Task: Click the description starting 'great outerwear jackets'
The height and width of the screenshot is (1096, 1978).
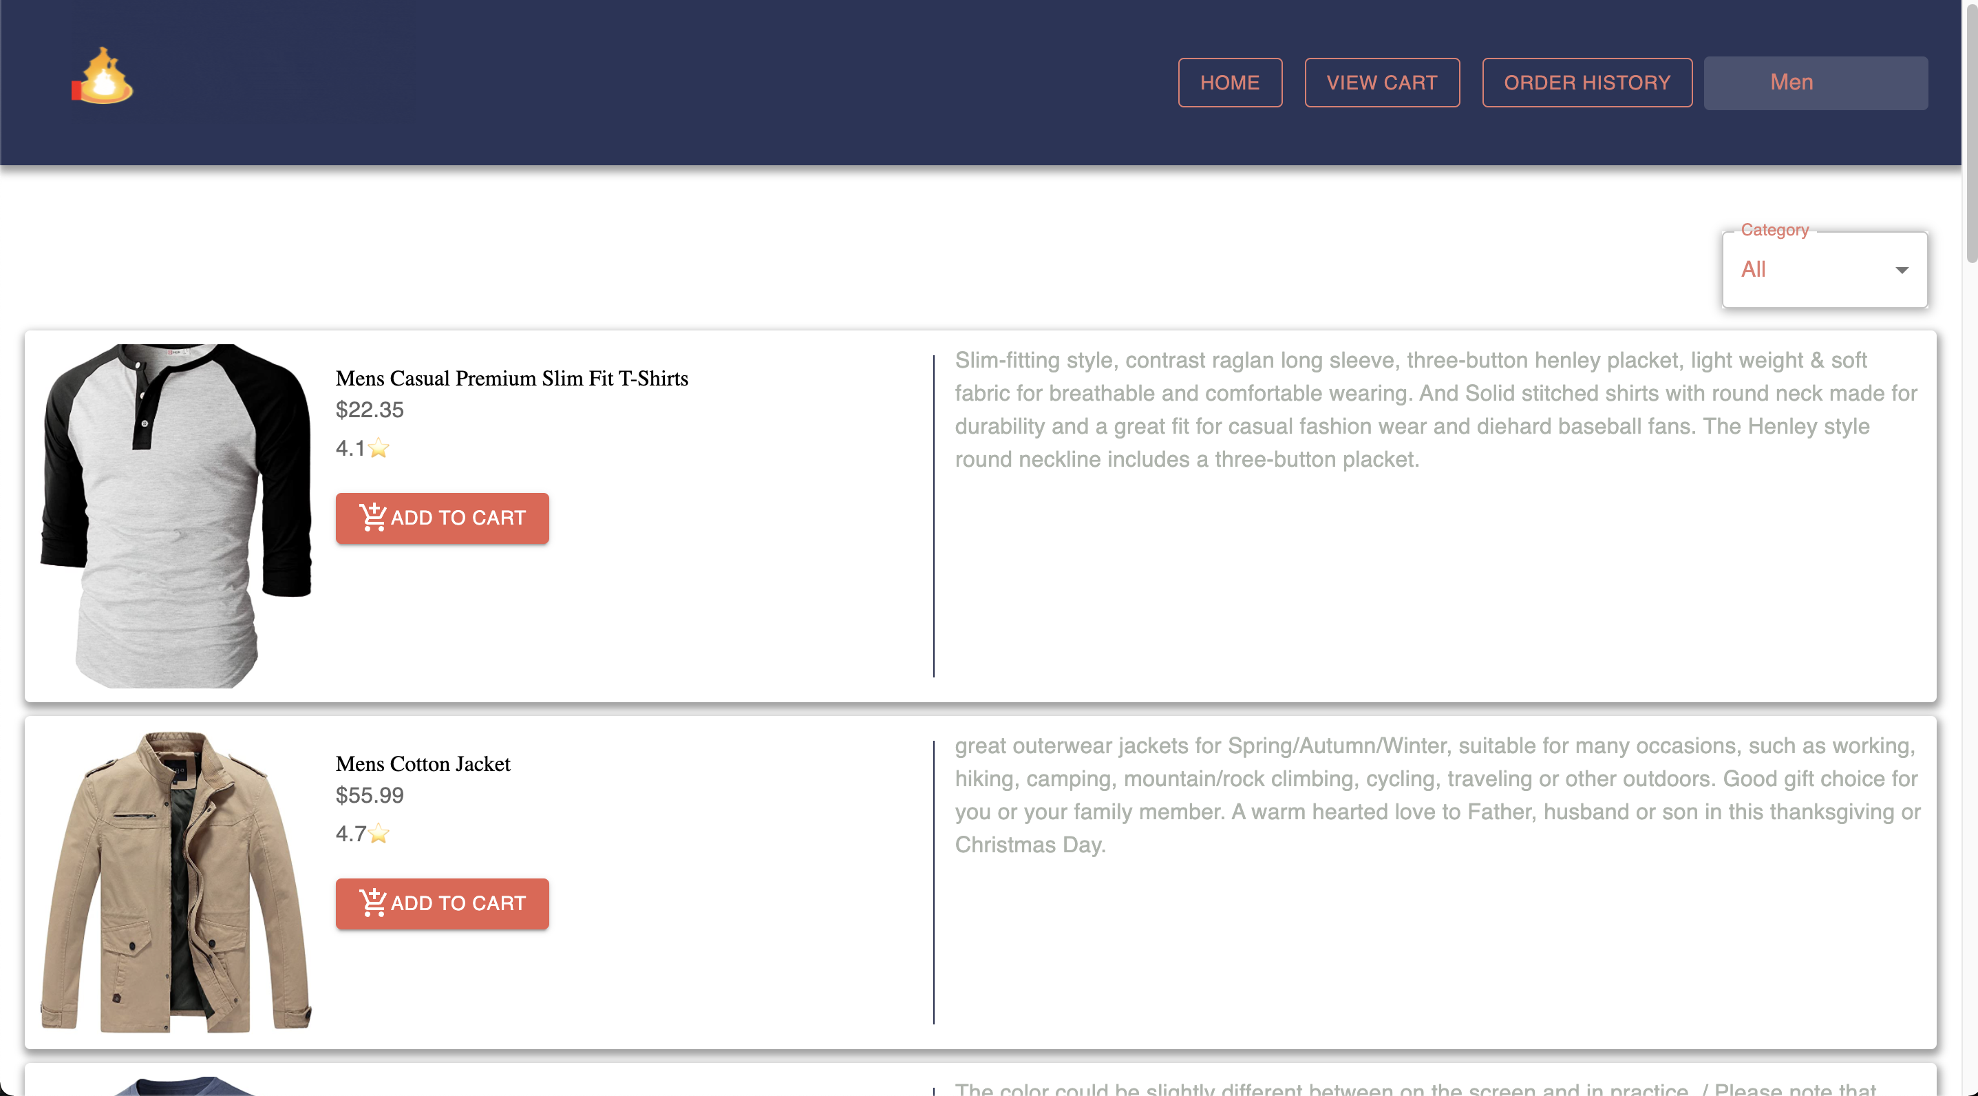Action: [x=1438, y=796]
